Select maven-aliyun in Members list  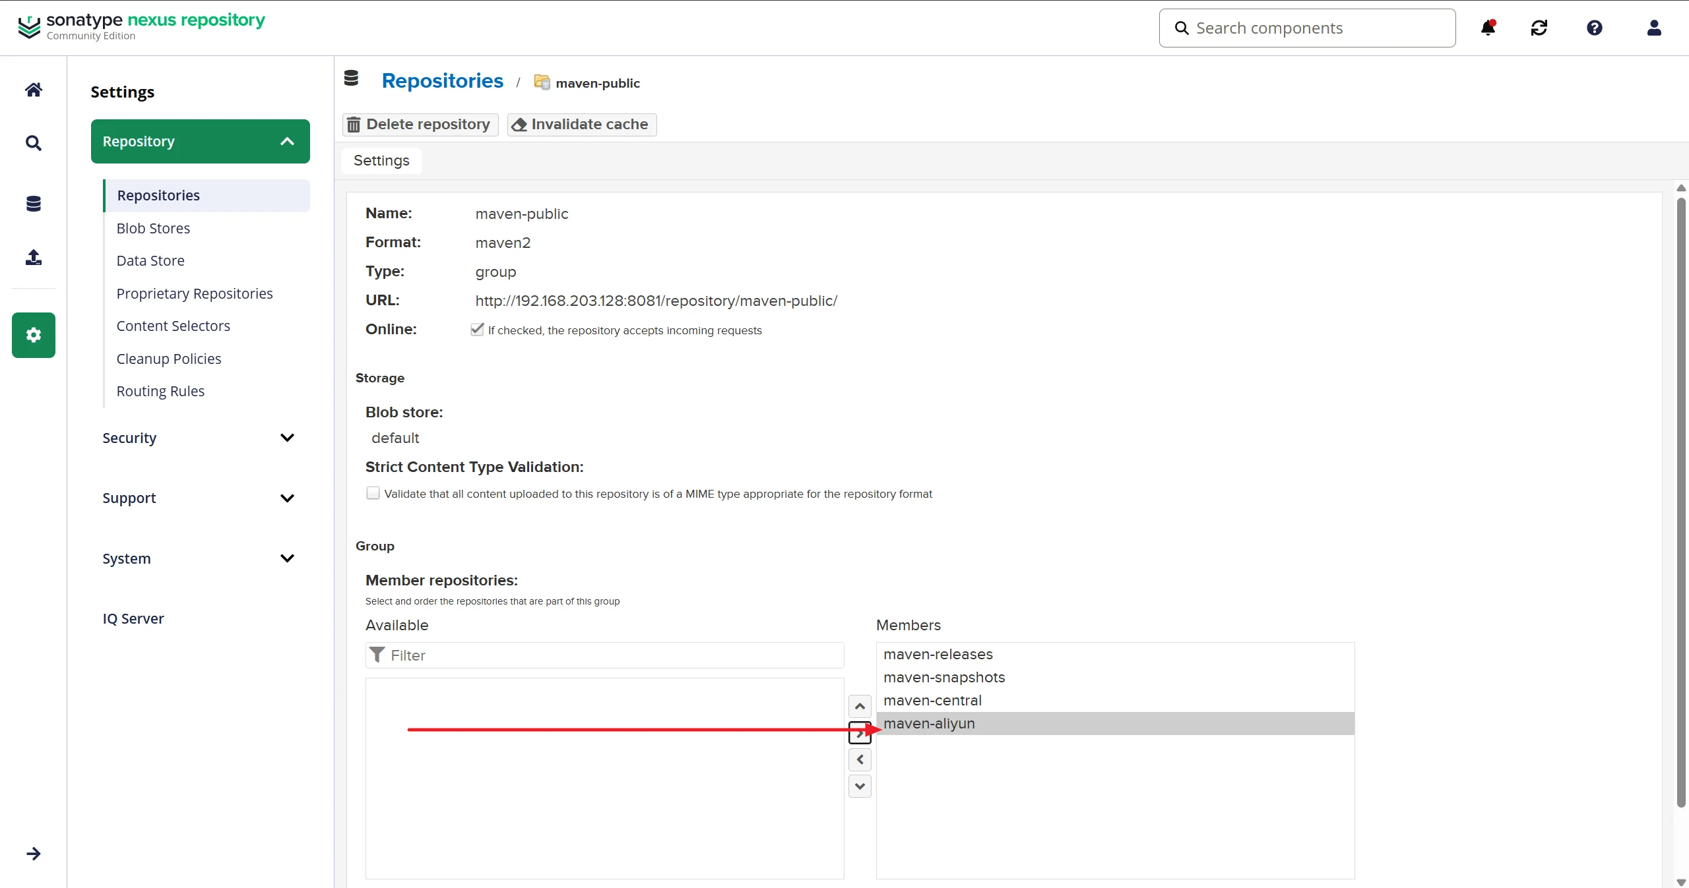(1115, 723)
